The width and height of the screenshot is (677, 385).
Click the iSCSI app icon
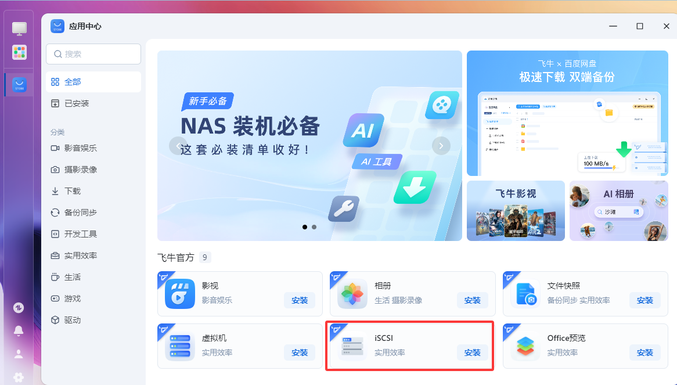click(x=352, y=346)
